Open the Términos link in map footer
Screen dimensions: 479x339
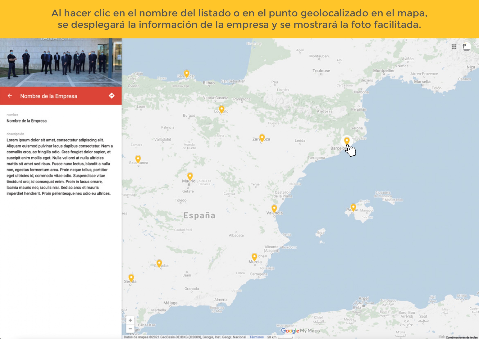tap(256, 337)
